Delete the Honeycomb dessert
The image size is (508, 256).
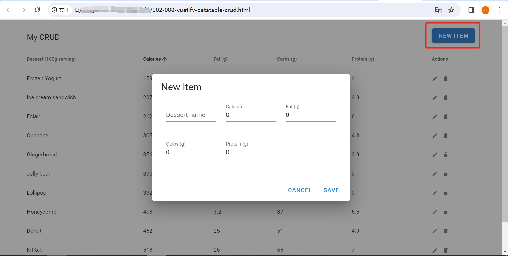(445, 212)
